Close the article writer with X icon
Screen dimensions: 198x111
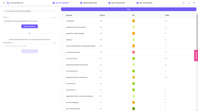coord(194,3)
